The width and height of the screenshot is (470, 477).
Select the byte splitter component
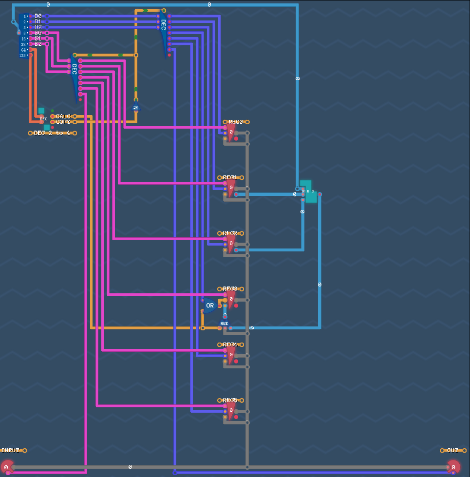pyautogui.click(x=23, y=36)
